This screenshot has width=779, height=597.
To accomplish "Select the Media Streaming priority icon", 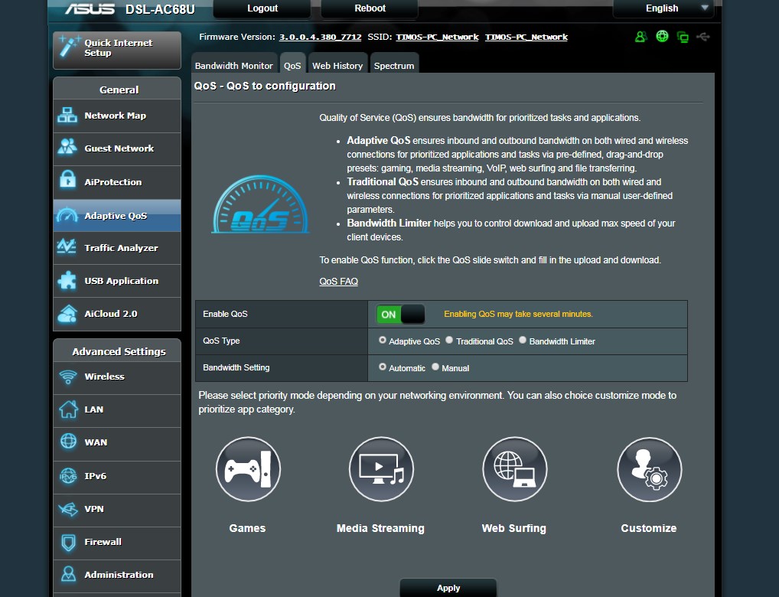I will click(x=381, y=469).
